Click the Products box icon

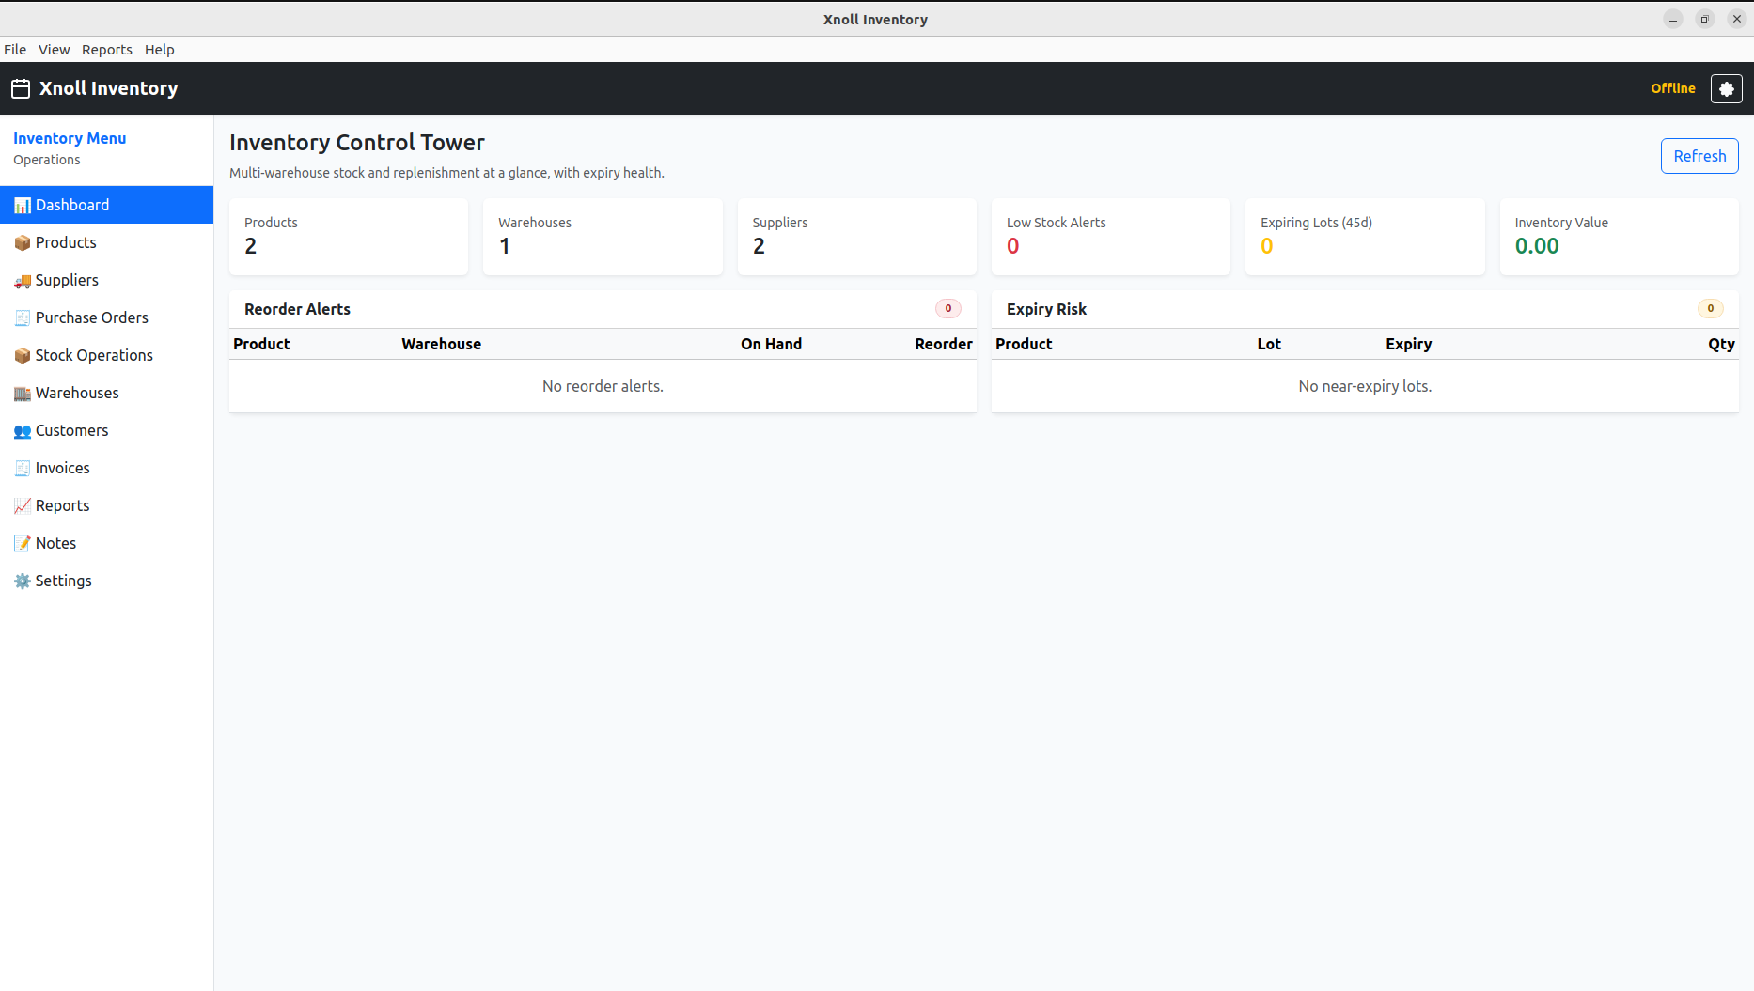pos(22,243)
